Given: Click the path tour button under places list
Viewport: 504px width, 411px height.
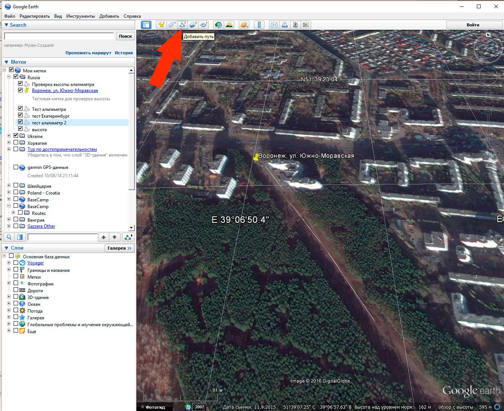Looking at the screenshot, I should 128,237.
